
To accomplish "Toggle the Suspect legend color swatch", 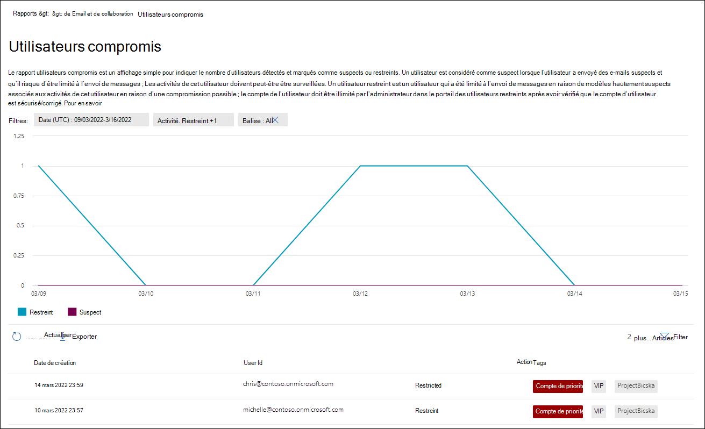I will pyautogui.click(x=72, y=312).
